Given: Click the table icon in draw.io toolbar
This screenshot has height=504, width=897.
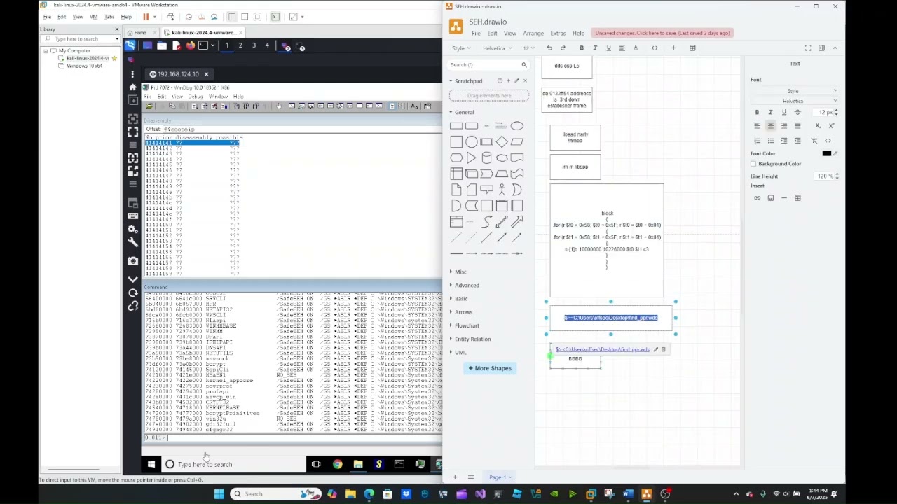Looking at the screenshot, I should click(692, 48).
